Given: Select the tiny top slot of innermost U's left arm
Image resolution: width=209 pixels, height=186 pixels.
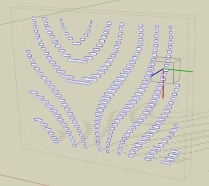Looking at the screenshot, I should tap(61, 20).
